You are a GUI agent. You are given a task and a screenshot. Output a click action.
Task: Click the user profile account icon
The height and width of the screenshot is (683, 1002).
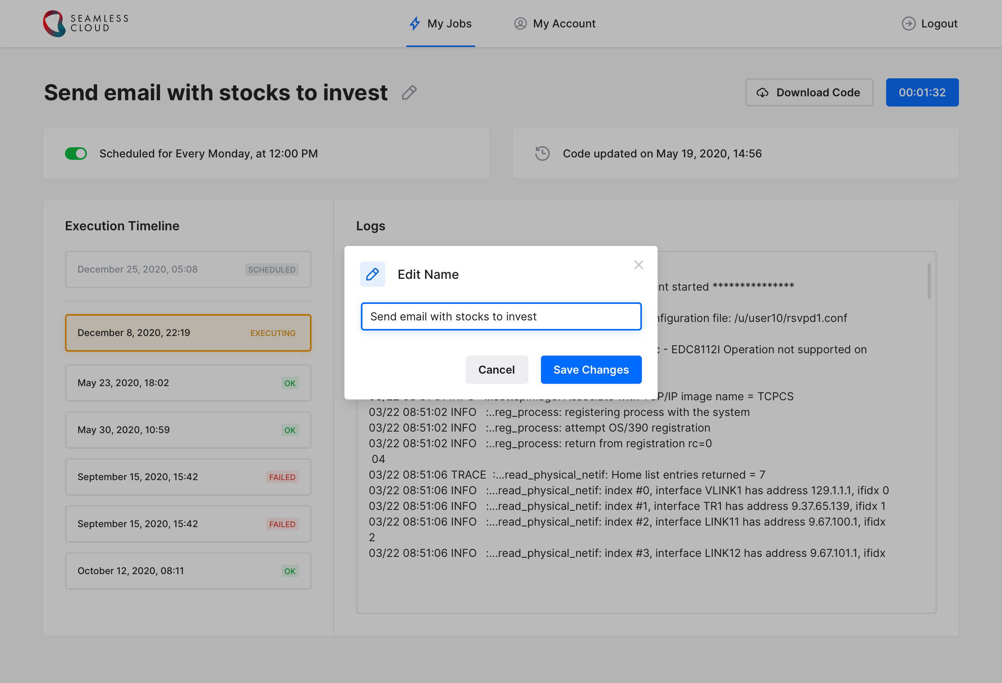pyautogui.click(x=520, y=23)
